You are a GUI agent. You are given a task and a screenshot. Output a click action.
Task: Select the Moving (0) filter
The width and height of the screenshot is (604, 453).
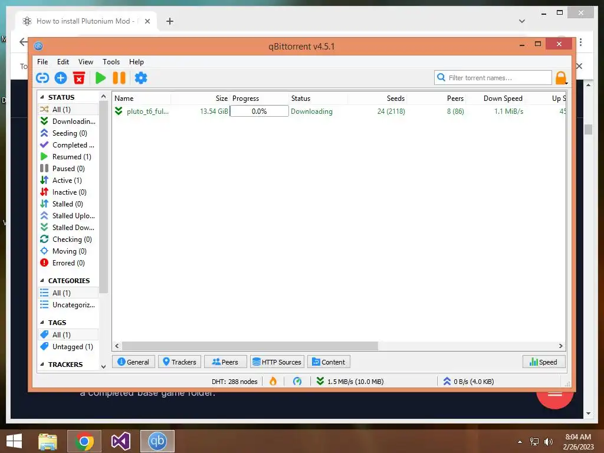click(x=68, y=251)
